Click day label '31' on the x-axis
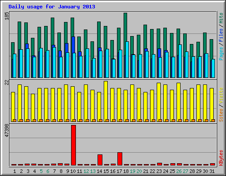Screen dimensions: 226x176 click(x=212, y=171)
